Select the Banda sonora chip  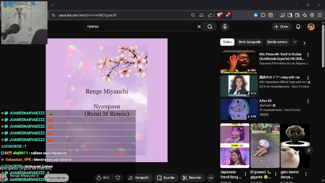[x=277, y=42]
